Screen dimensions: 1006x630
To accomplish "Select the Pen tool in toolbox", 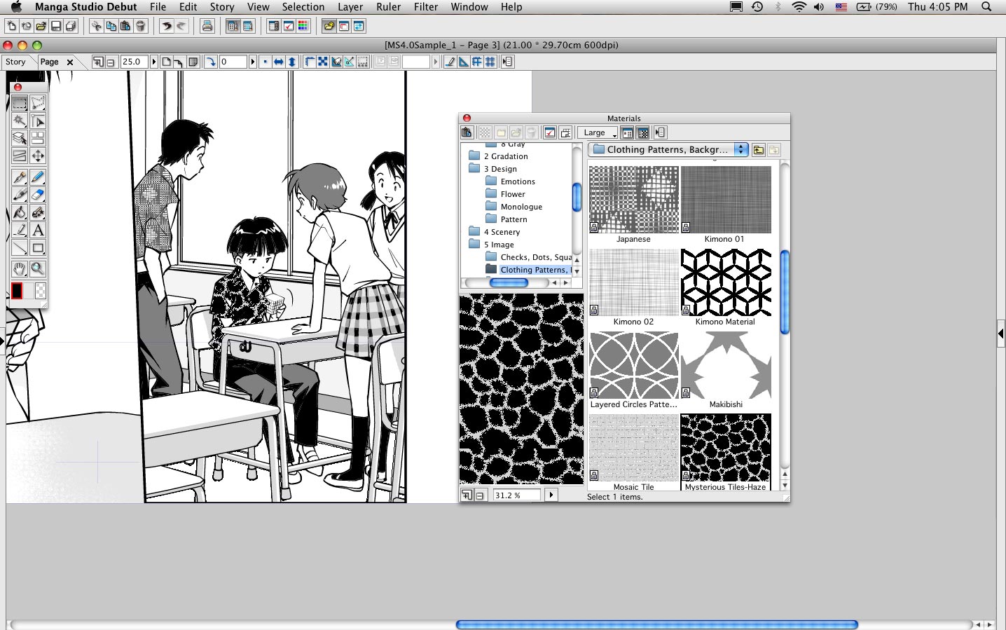I will [x=20, y=177].
